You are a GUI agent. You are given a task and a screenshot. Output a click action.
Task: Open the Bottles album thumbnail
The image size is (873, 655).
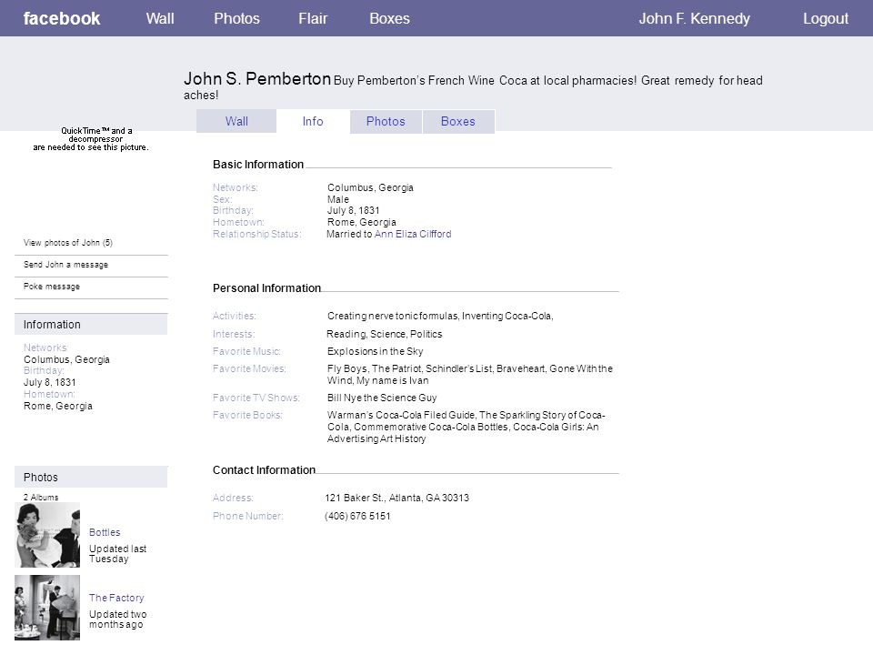(47, 535)
